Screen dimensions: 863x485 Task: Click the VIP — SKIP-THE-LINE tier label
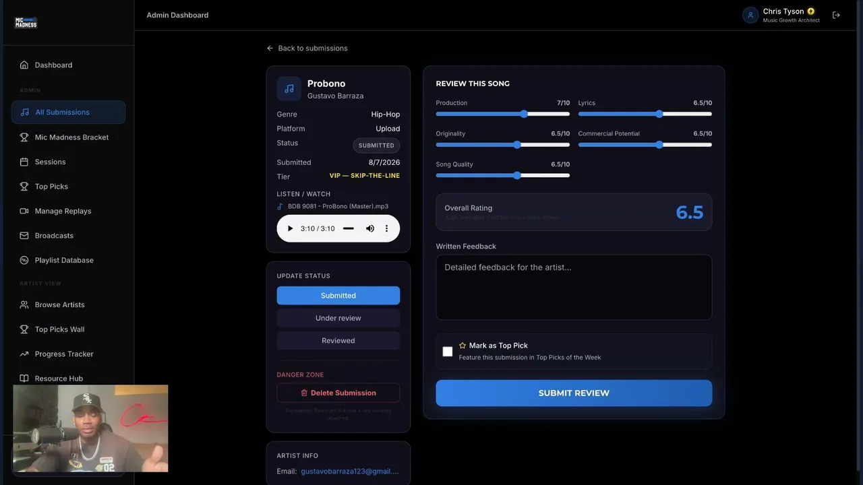pos(365,176)
